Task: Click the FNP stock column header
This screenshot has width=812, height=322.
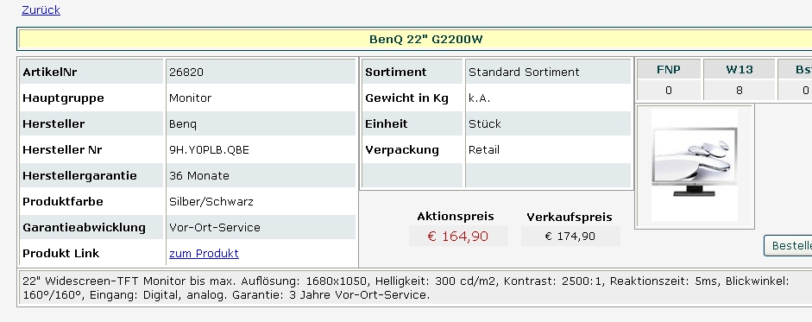Action: point(669,69)
